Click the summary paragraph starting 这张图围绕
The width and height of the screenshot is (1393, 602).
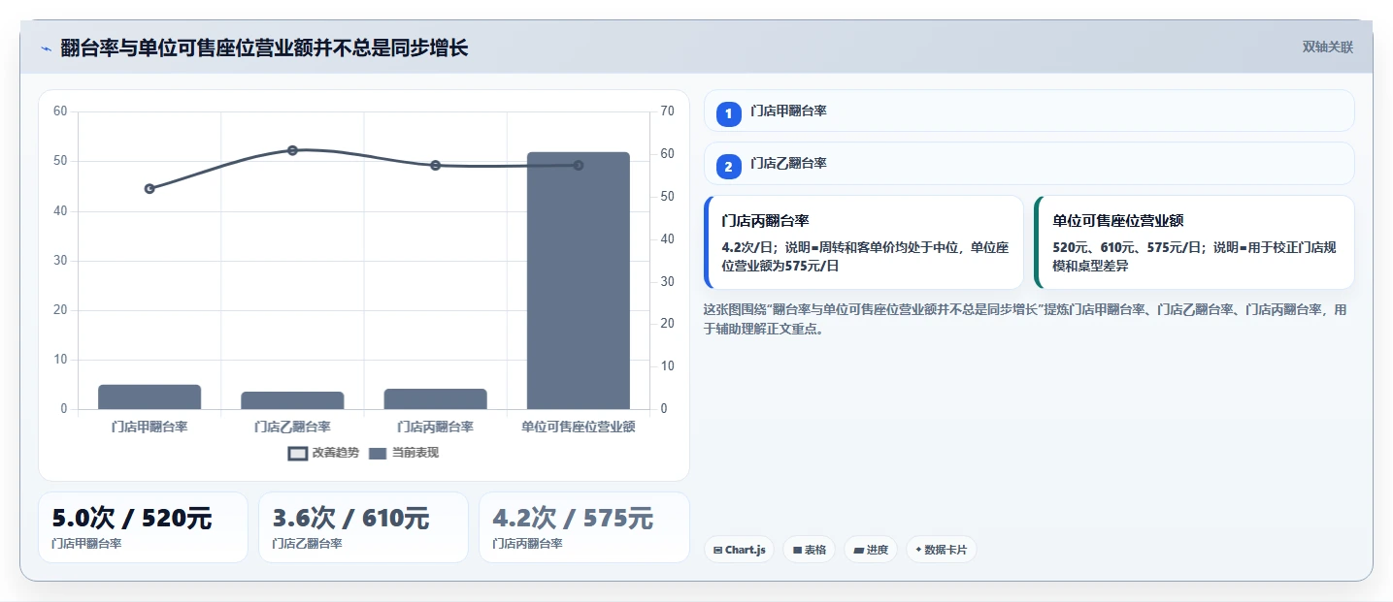1024,319
